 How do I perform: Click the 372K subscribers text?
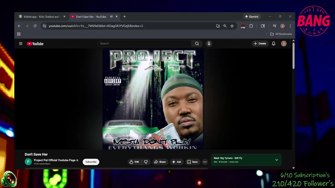pos(42,164)
